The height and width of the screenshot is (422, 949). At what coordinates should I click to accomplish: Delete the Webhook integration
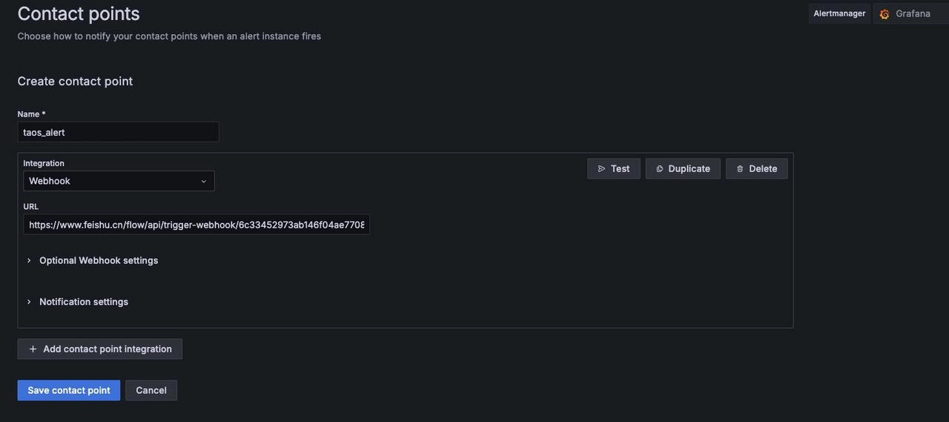click(757, 169)
